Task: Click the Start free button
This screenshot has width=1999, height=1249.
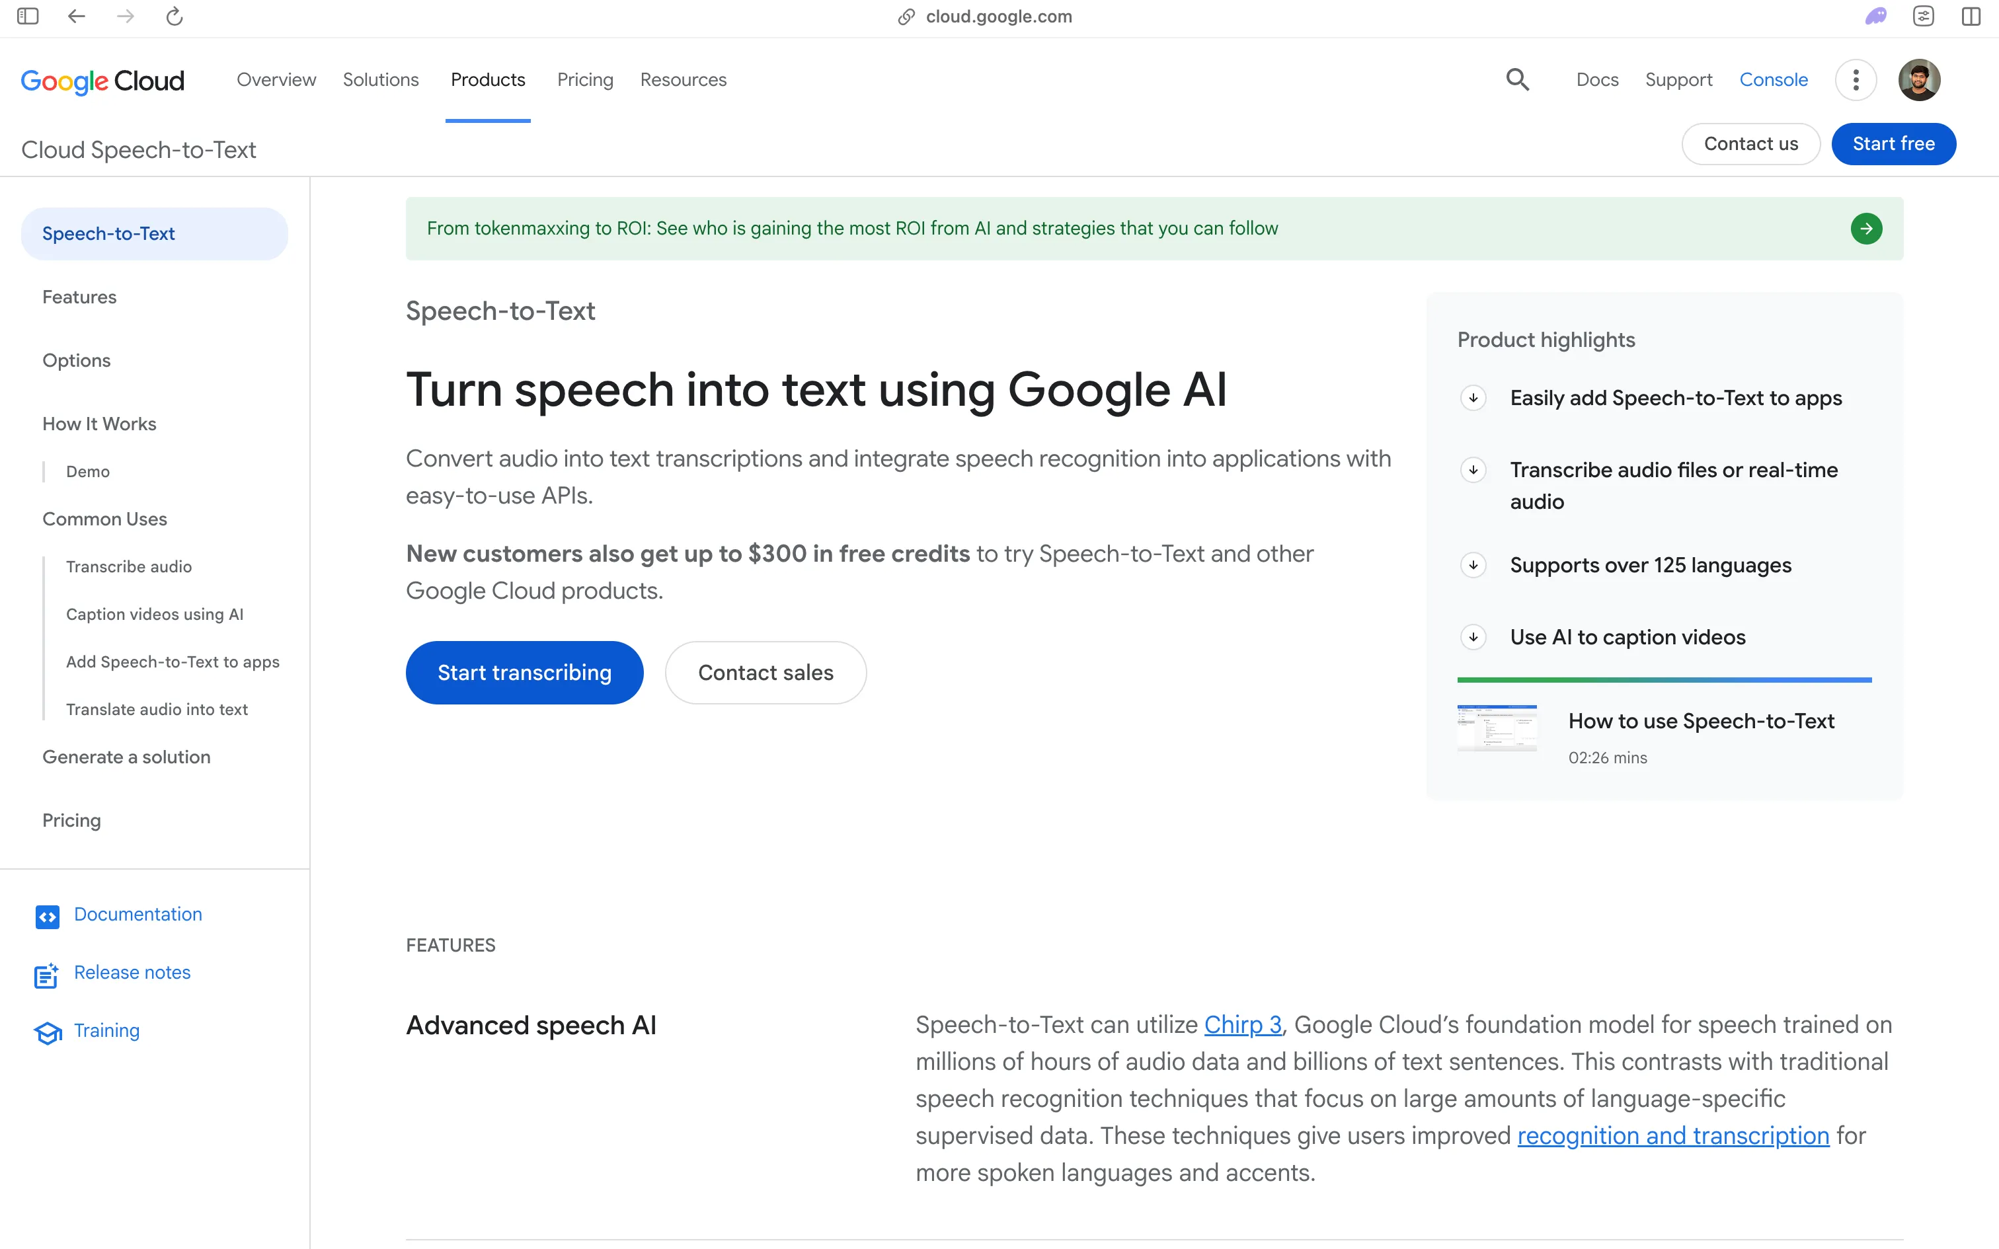Action: pyautogui.click(x=1893, y=144)
